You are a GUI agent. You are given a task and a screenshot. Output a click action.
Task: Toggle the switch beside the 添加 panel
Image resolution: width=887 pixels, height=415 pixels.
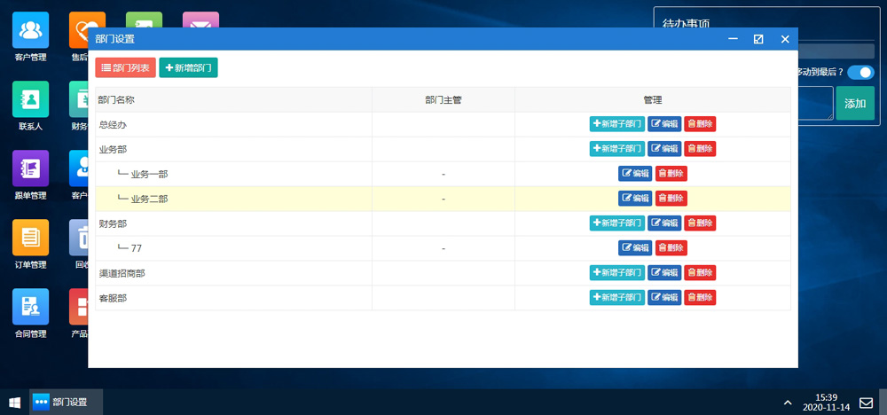(x=860, y=73)
